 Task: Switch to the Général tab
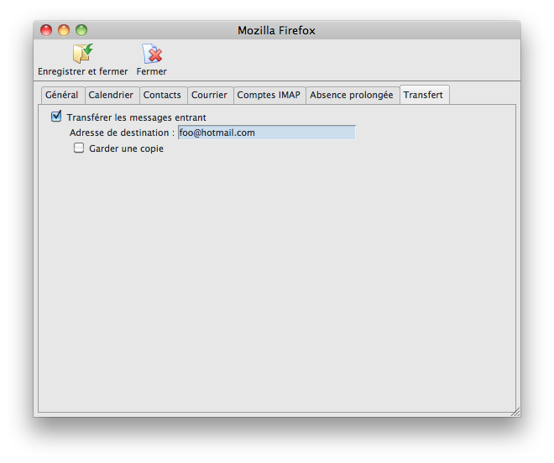[x=62, y=95]
